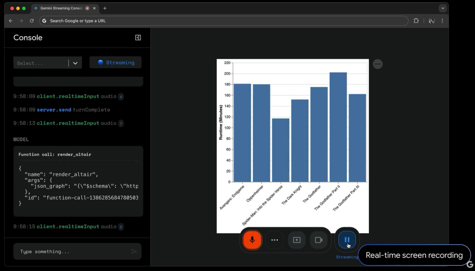Reload the browser page
The height and width of the screenshot is (271, 475).
click(x=32, y=21)
